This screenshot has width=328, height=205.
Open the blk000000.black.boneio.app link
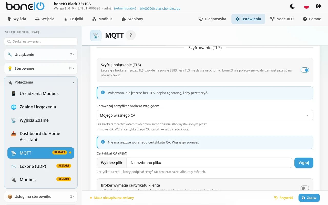(160, 8)
